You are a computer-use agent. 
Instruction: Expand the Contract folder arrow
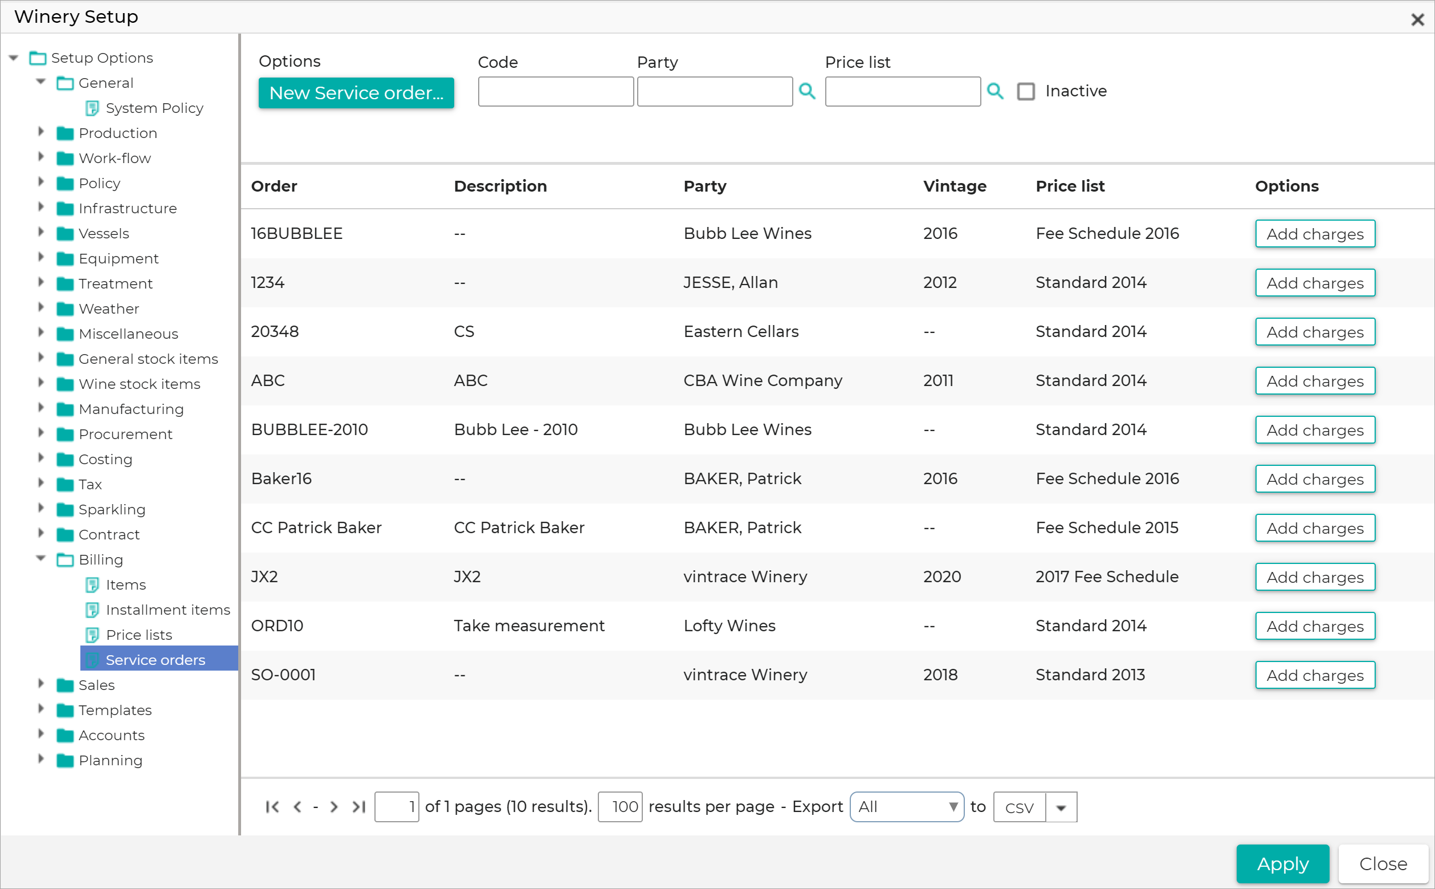coord(41,533)
